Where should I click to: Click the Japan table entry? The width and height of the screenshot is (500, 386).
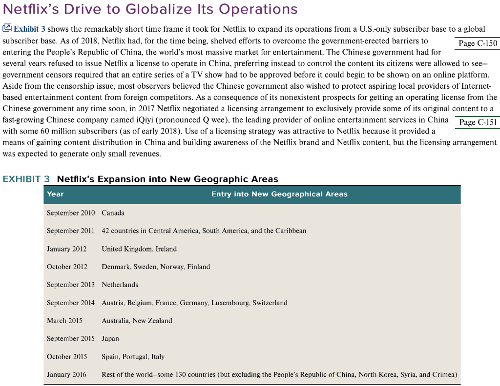pyautogui.click(x=110, y=339)
